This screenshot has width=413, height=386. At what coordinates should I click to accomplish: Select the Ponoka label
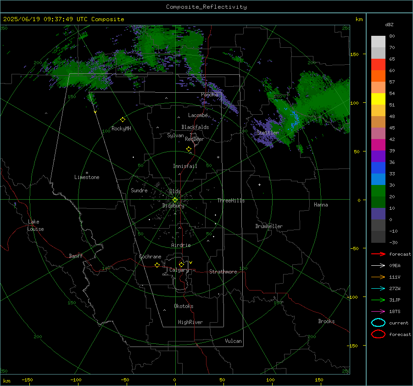pyautogui.click(x=209, y=95)
